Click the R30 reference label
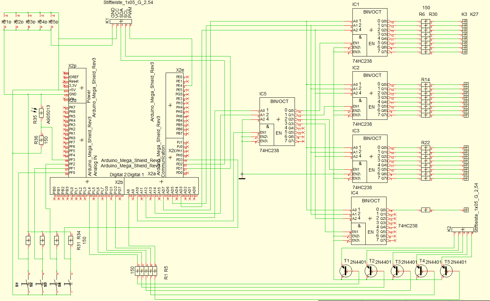This screenshot has width=490, height=301. pos(433,14)
